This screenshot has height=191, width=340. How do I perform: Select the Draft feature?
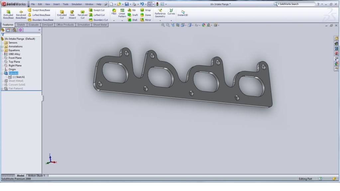click(133, 15)
